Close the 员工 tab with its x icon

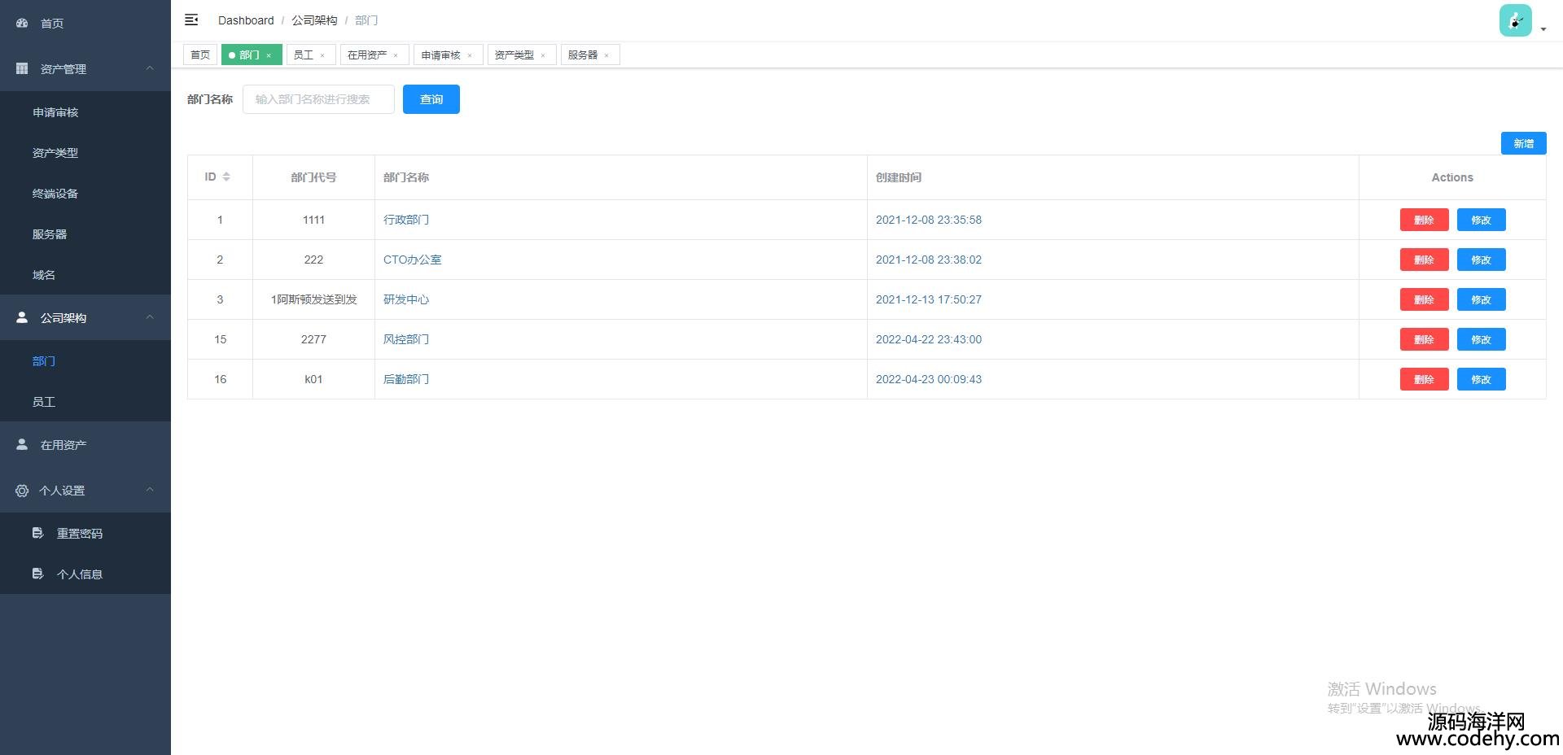click(322, 55)
